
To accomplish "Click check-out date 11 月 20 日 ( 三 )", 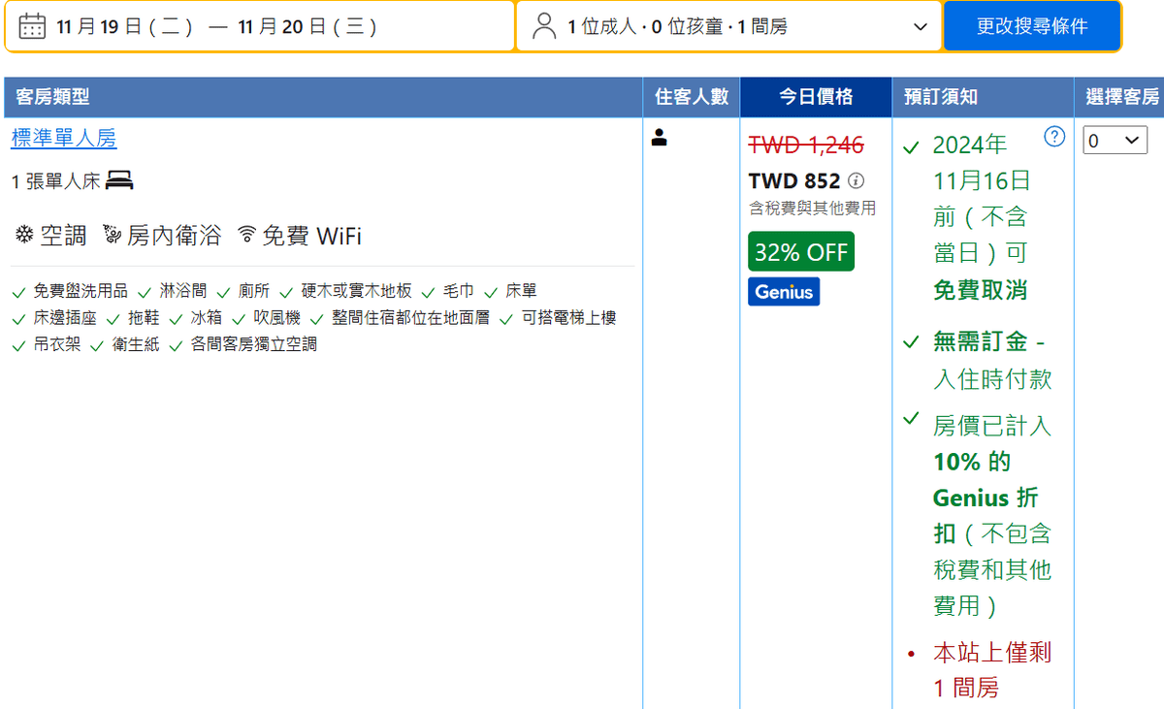I will click(307, 27).
